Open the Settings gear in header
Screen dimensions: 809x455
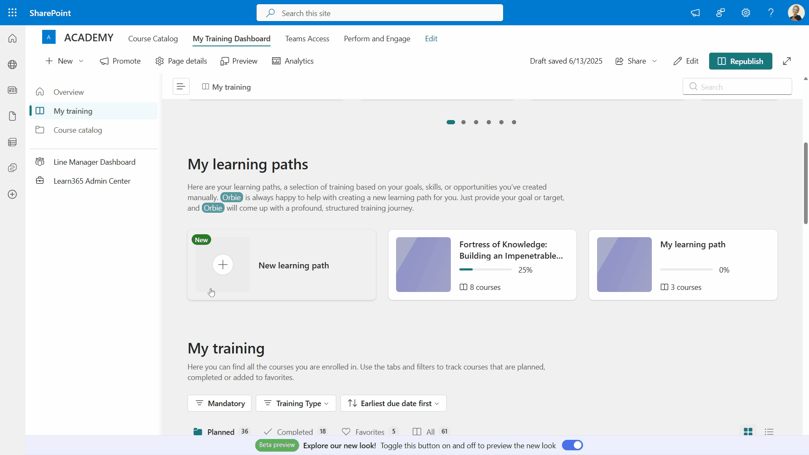click(746, 13)
